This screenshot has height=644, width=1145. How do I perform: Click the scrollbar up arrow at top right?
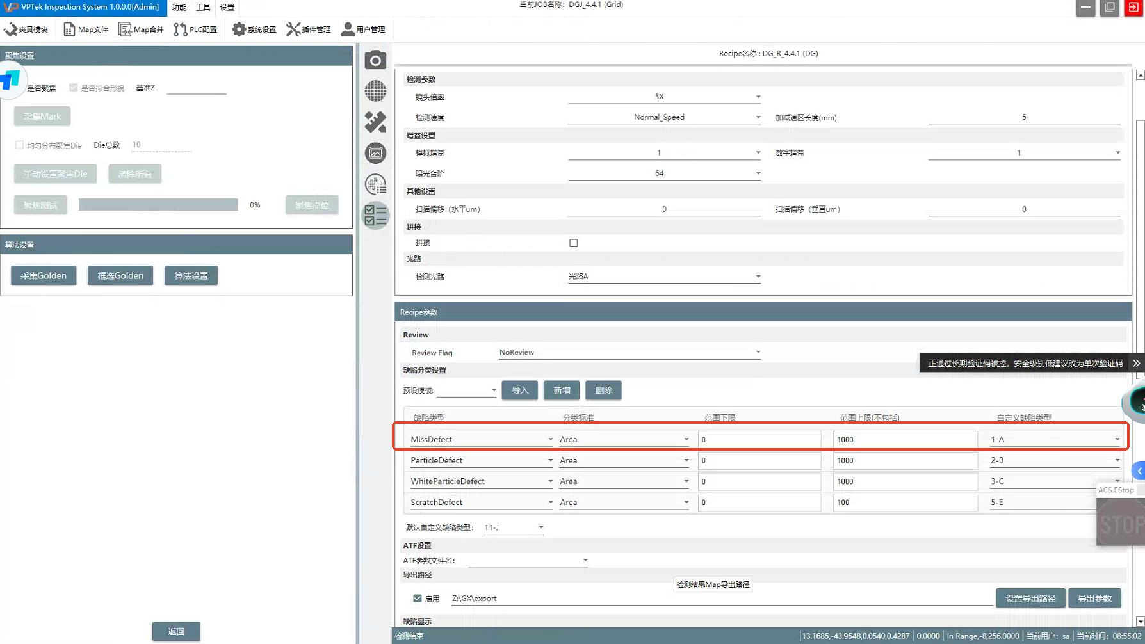(x=1141, y=75)
